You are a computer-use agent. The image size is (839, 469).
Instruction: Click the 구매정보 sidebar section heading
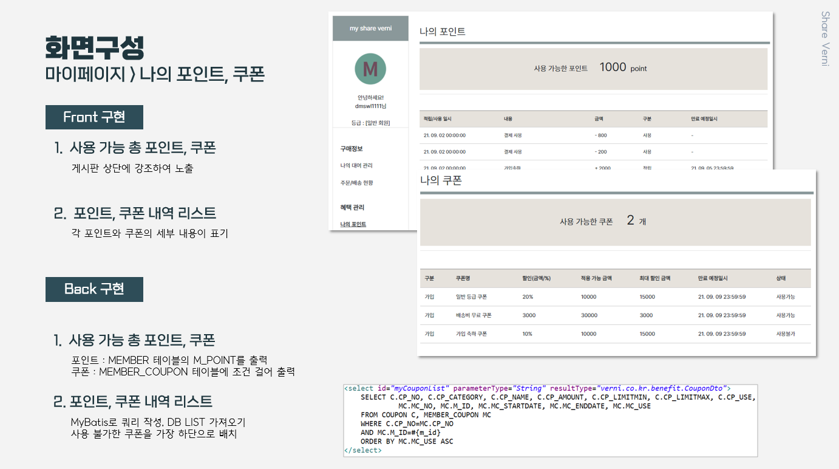pos(352,149)
